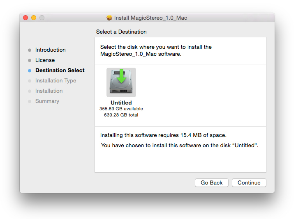Click the Summary step label
Image resolution: width=296 pixels, height=219 pixels.
point(47,101)
